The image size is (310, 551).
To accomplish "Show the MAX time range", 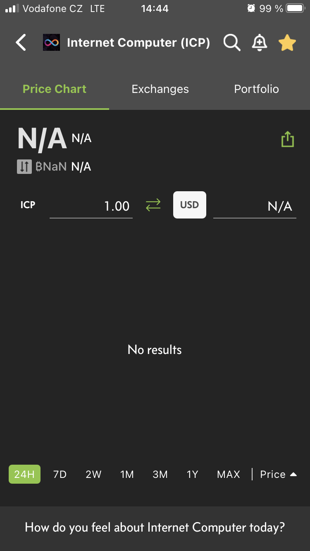I will (x=229, y=474).
